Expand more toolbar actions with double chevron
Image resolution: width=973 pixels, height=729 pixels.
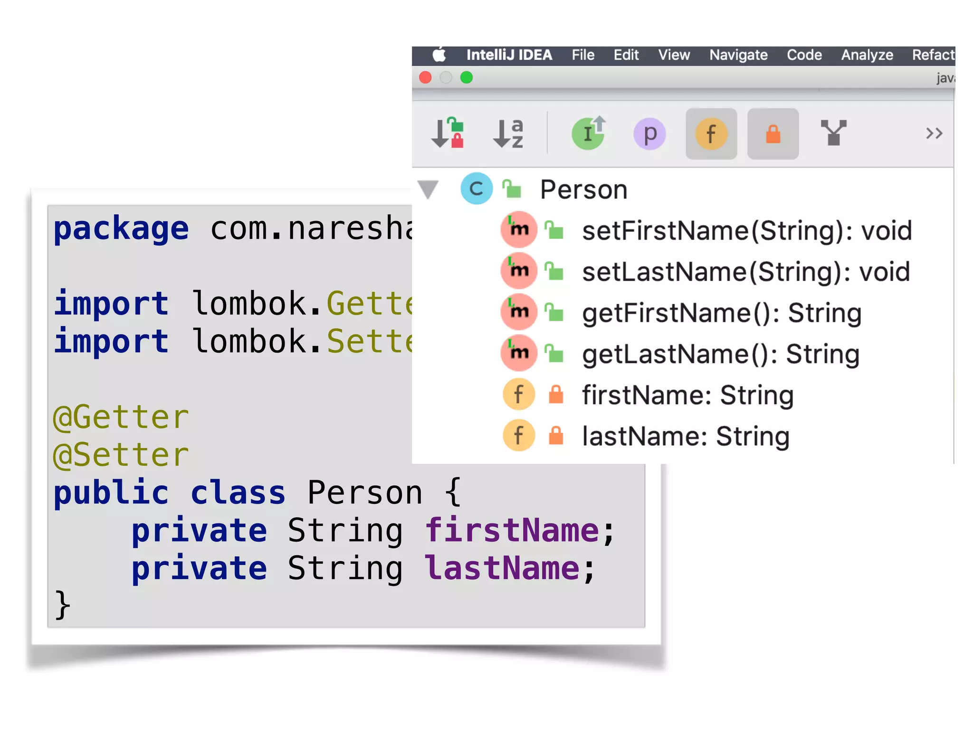pos(934,133)
